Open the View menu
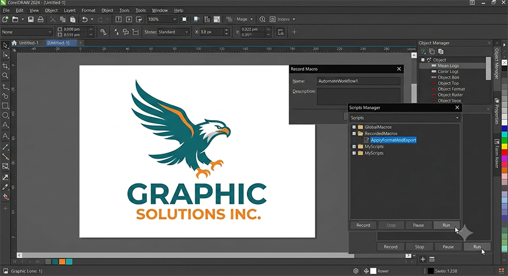 (34, 11)
